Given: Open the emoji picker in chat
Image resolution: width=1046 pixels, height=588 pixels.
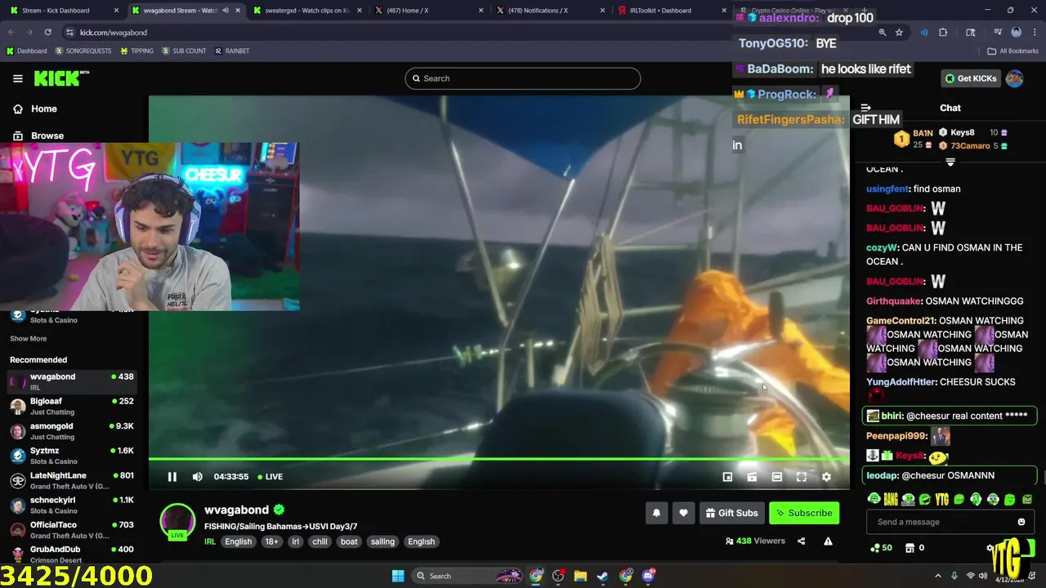Looking at the screenshot, I should [1021, 522].
